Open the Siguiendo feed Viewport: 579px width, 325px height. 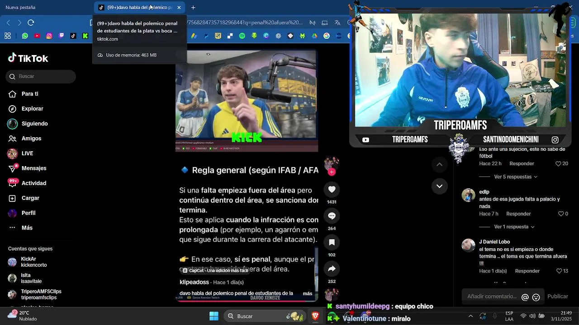28,124
